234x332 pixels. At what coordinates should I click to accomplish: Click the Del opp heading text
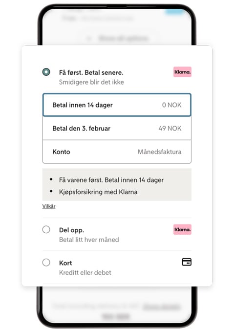click(x=71, y=230)
